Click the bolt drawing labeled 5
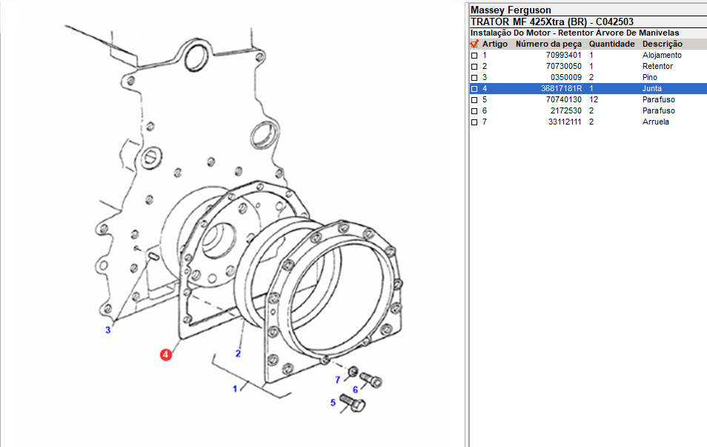Image resolution: width=707 pixels, height=447 pixels. coord(355,405)
